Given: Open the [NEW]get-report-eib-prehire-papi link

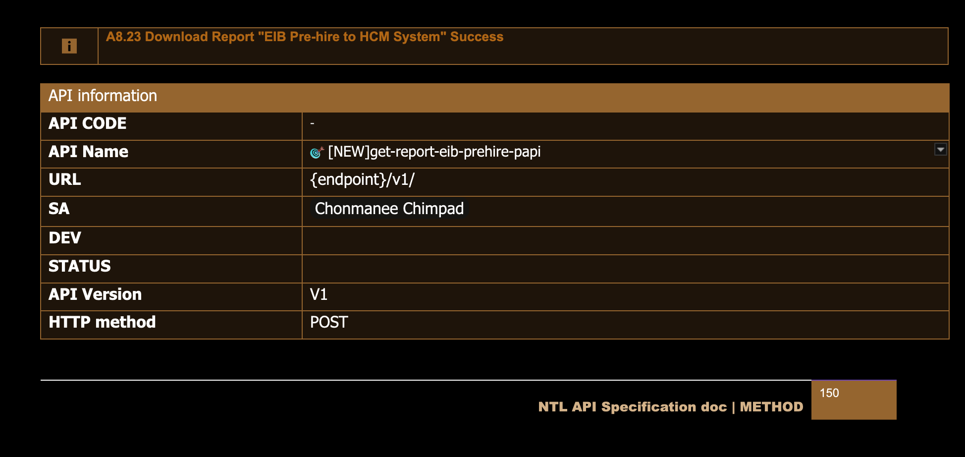Looking at the screenshot, I should click(x=434, y=152).
